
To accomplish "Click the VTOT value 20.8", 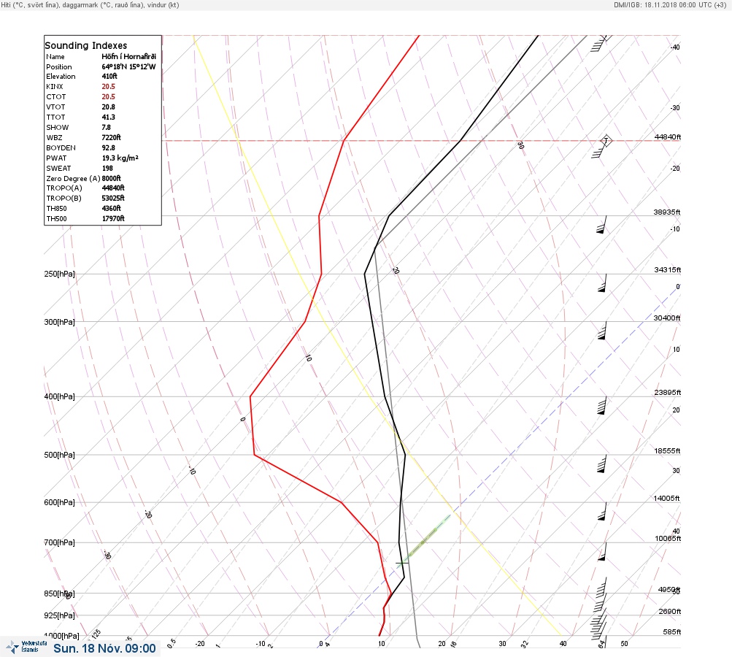I will tap(108, 107).
